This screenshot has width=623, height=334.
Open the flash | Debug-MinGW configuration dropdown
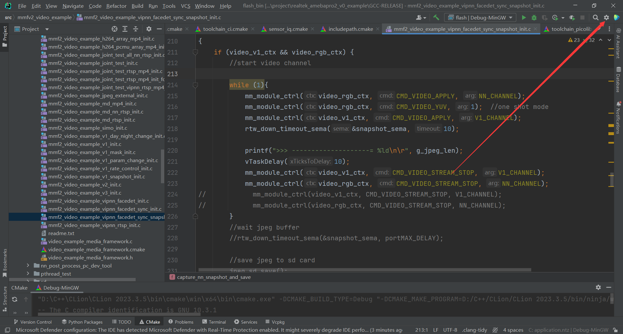(x=481, y=18)
